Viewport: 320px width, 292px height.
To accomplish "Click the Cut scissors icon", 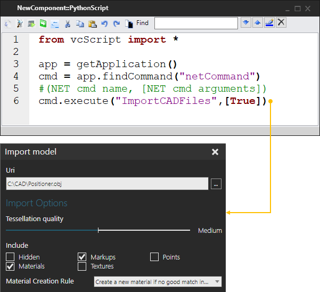I will coord(68,23).
